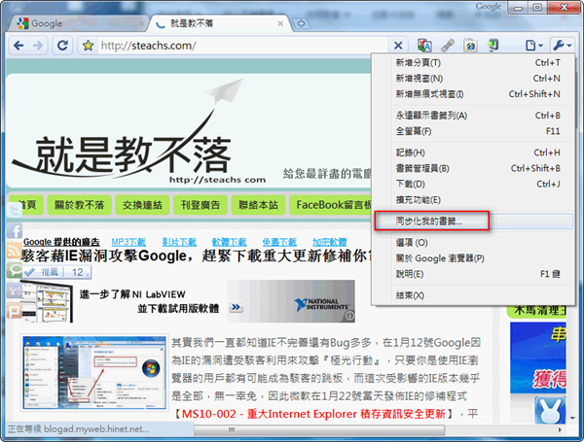Open the translate extension icon
Viewport: 584px width, 442px height.
coord(424,46)
